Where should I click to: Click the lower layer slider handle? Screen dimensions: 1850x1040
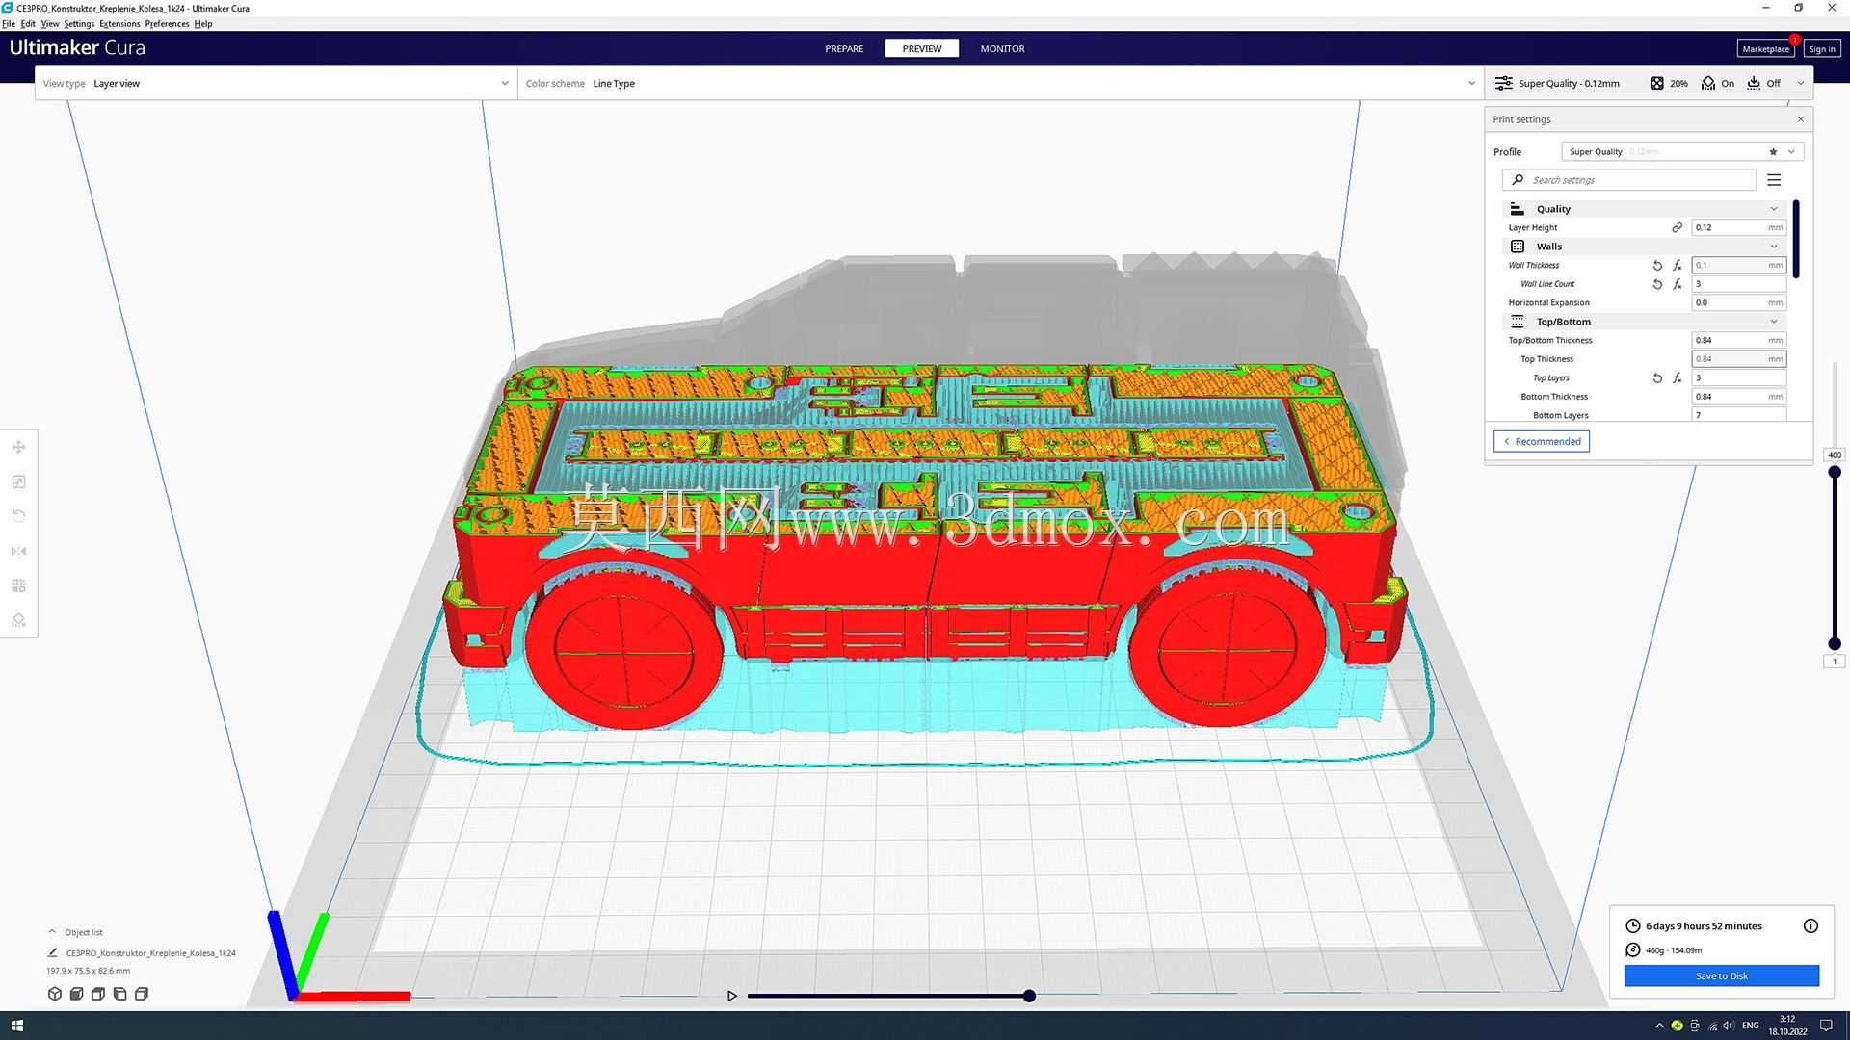pos(1835,644)
